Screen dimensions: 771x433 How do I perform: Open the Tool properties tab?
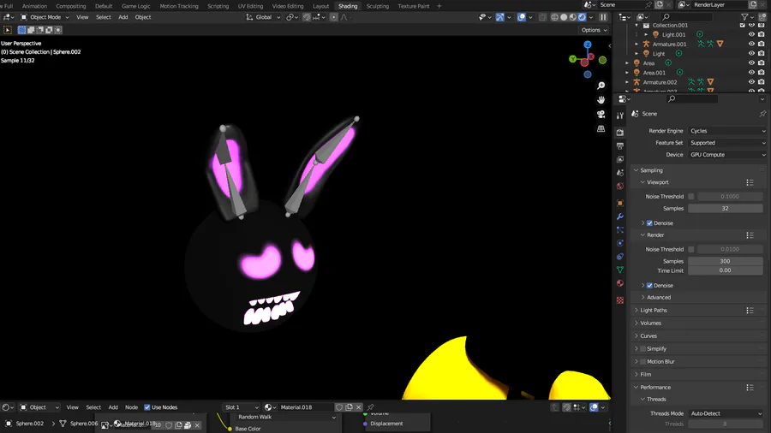pyautogui.click(x=620, y=116)
